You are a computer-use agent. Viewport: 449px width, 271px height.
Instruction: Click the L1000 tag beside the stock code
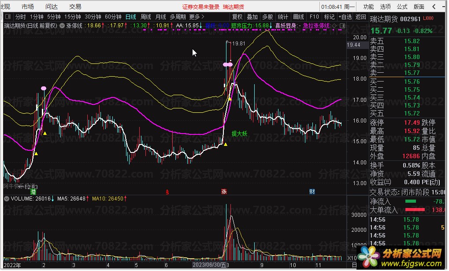point(428,19)
